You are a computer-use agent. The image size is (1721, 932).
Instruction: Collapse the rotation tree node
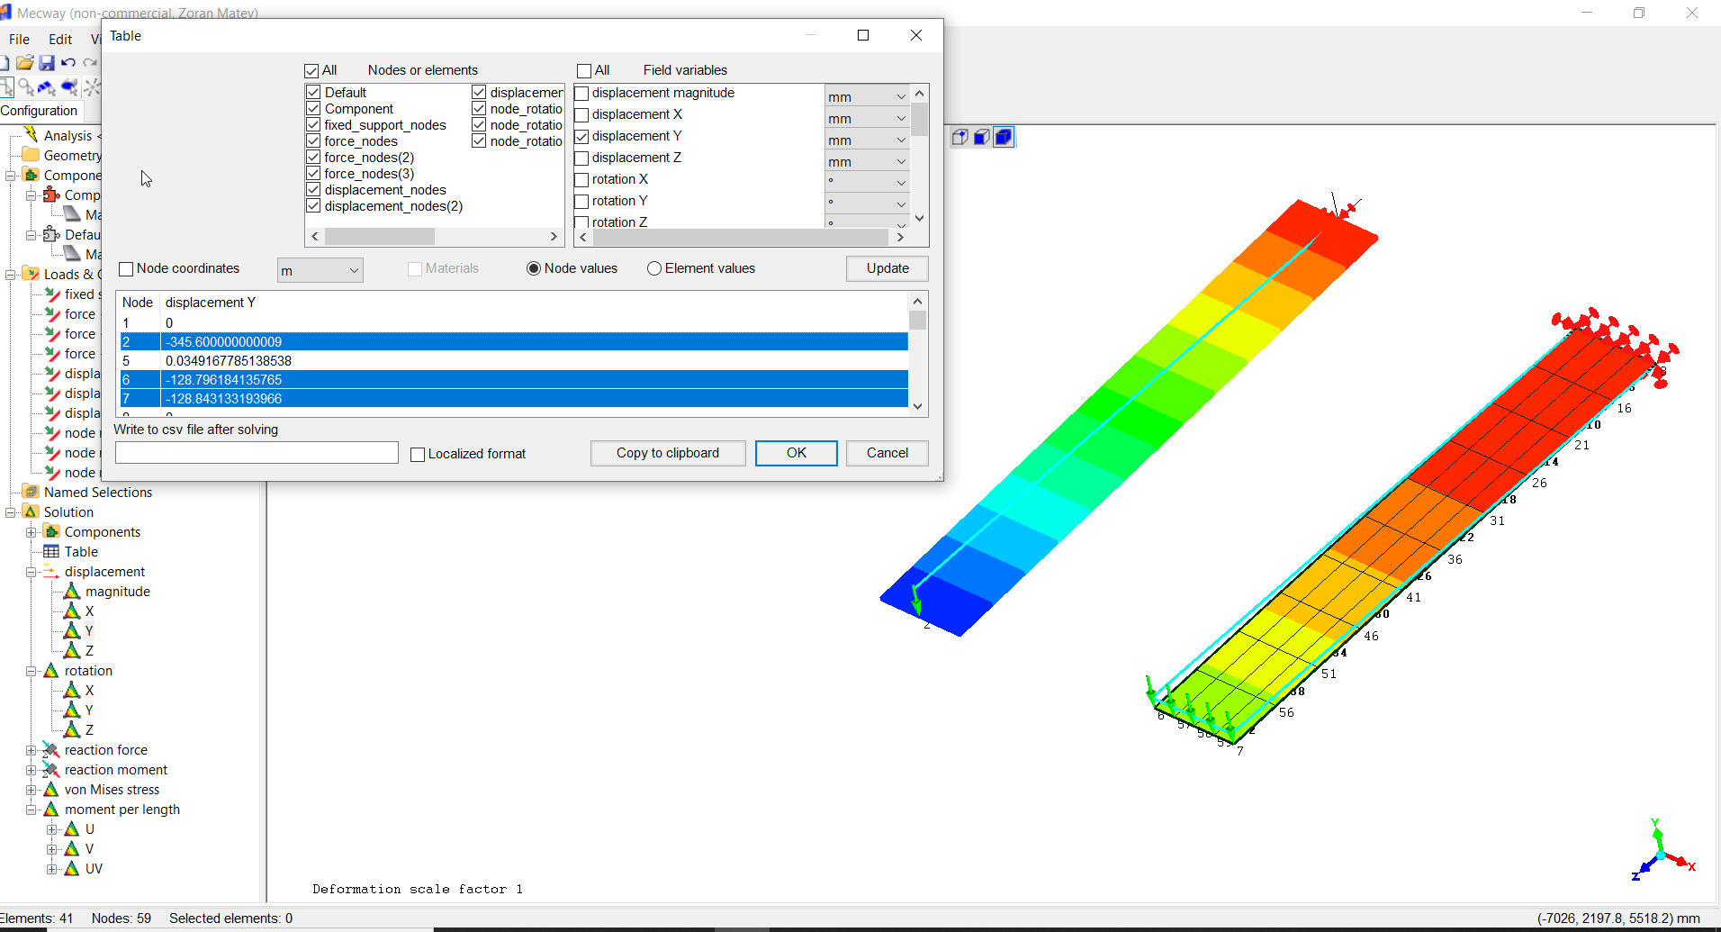point(32,671)
